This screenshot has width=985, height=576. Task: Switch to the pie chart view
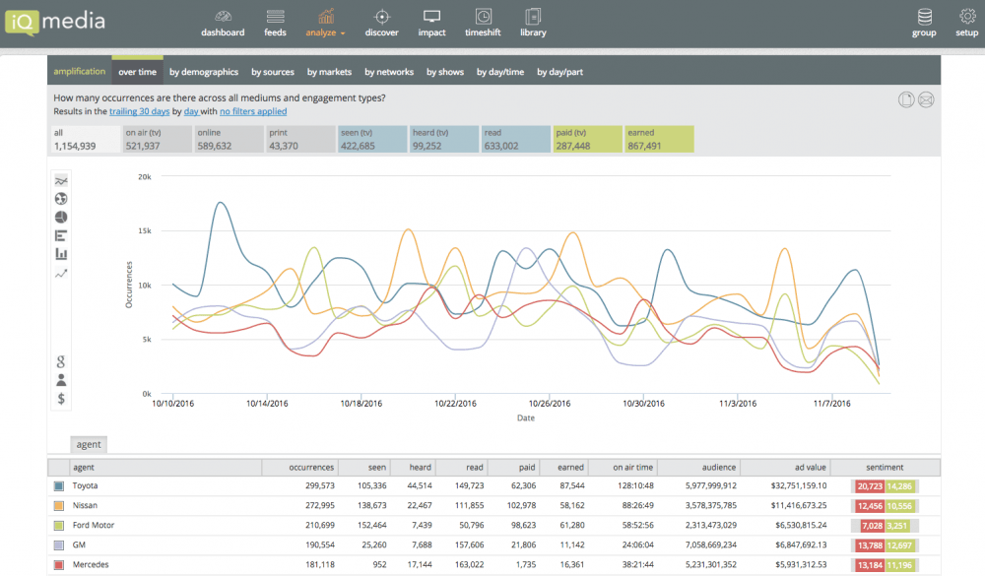pos(61,217)
